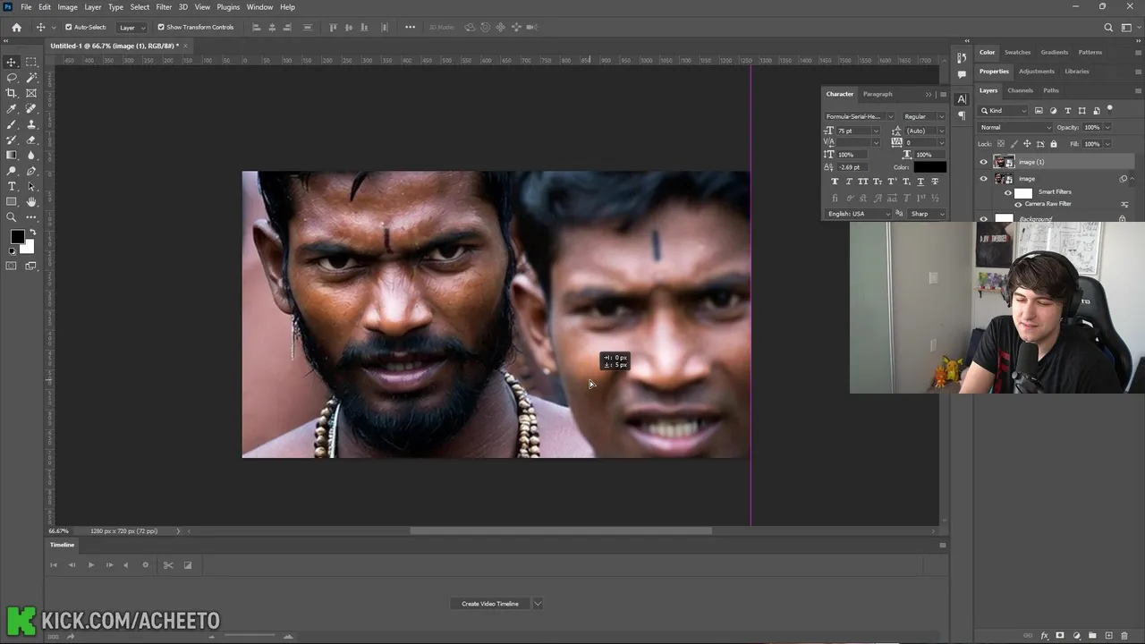This screenshot has width=1145, height=644.
Task: Select the Clone Stamp tool
Action: pyautogui.click(x=31, y=124)
